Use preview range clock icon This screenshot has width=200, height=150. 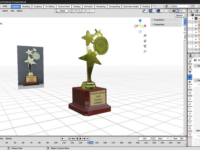click(154, 139)
